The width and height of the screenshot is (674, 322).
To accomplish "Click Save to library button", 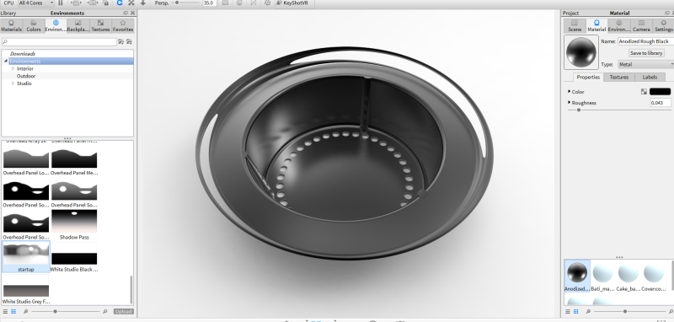I will click(x=645, y=53).
